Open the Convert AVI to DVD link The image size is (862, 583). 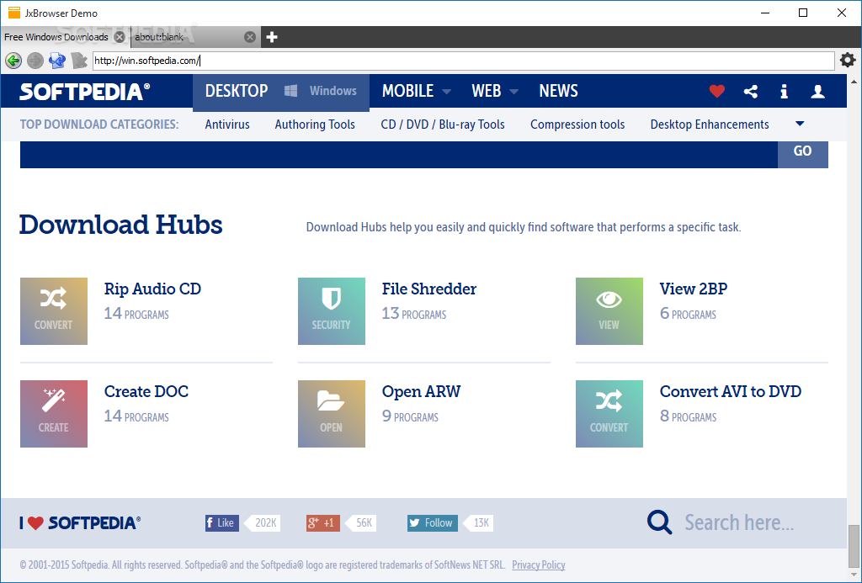click(x=731, y=392)
